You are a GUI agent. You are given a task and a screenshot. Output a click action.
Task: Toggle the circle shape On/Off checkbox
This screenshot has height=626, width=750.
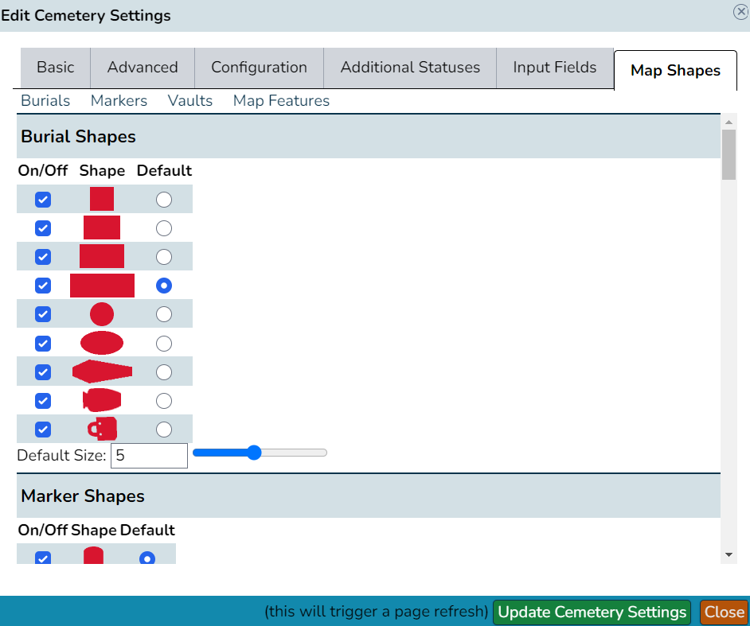(42, 313)
